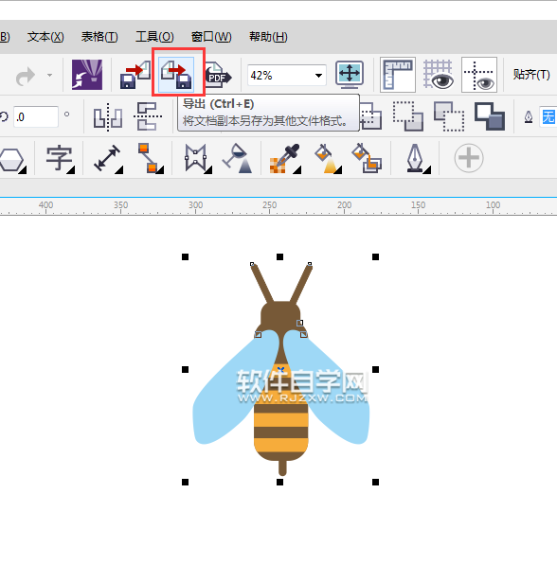
Task: Expand the 42% zoom level dropdown
Action: click(318, 76)
